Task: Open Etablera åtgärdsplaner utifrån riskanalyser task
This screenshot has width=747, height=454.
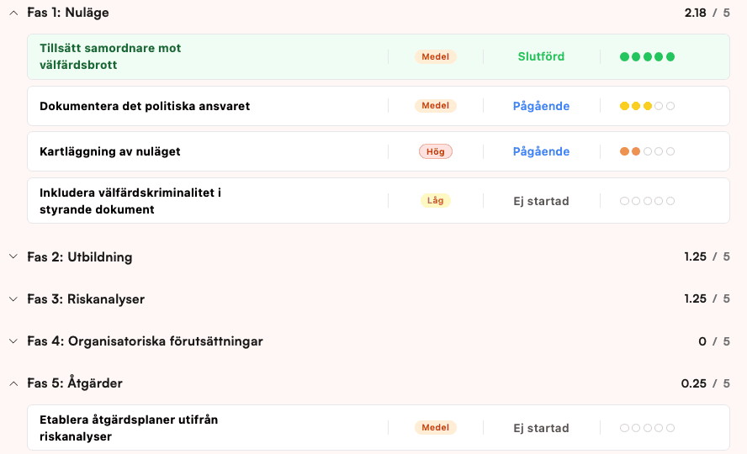Action: (x=129, y=428)
